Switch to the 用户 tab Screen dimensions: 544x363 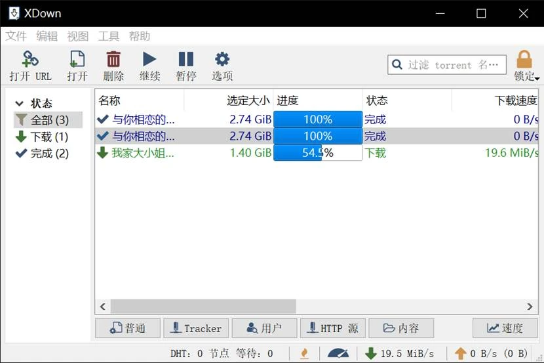(x=264, y=328)
